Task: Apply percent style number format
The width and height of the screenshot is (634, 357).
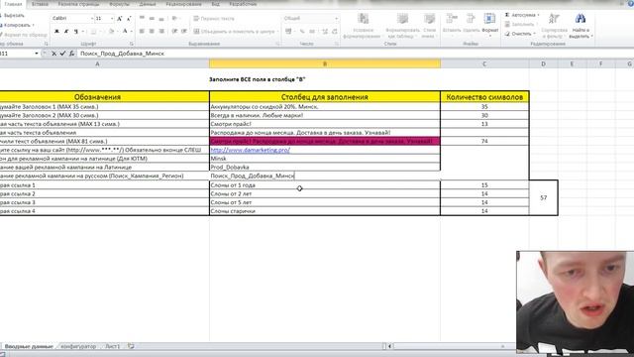Action: pyautogui.click(x=301, y=31)
